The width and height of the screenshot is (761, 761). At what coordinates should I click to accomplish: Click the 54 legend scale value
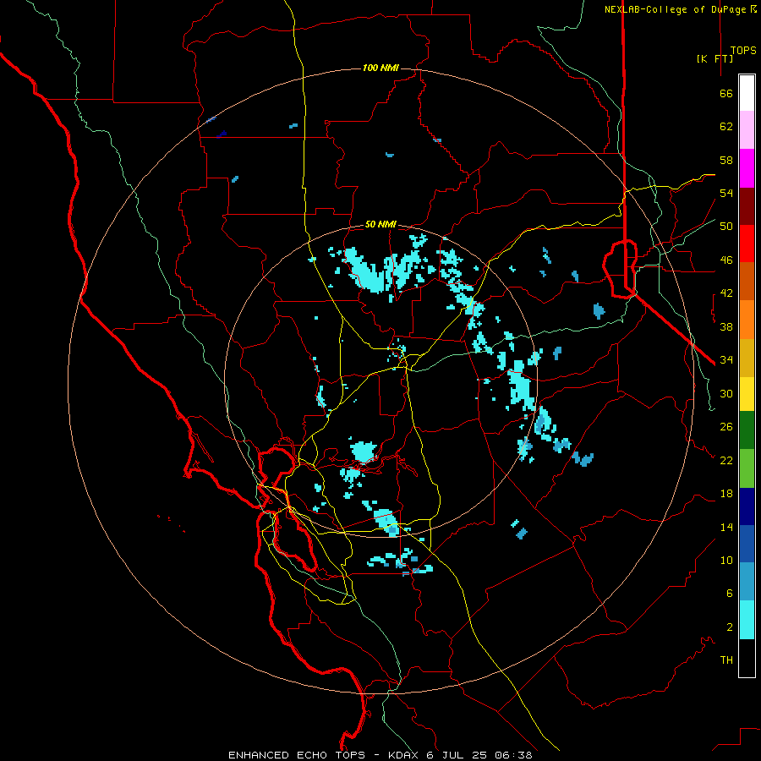[726, 193]
